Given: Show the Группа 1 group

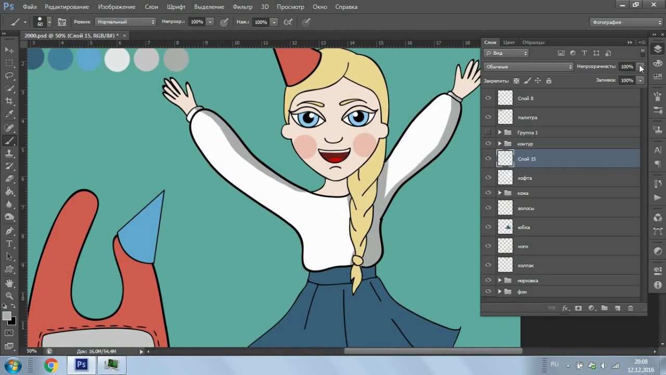Looking at the screenshot, I should pos(488,132).
